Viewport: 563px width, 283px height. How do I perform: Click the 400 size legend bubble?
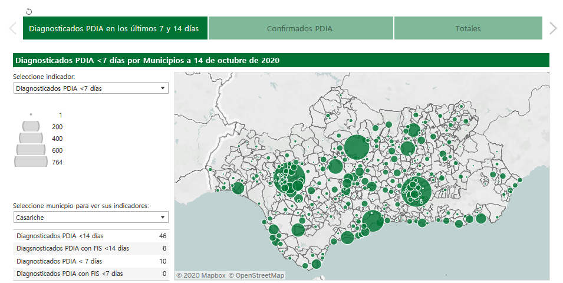[31, 138]
